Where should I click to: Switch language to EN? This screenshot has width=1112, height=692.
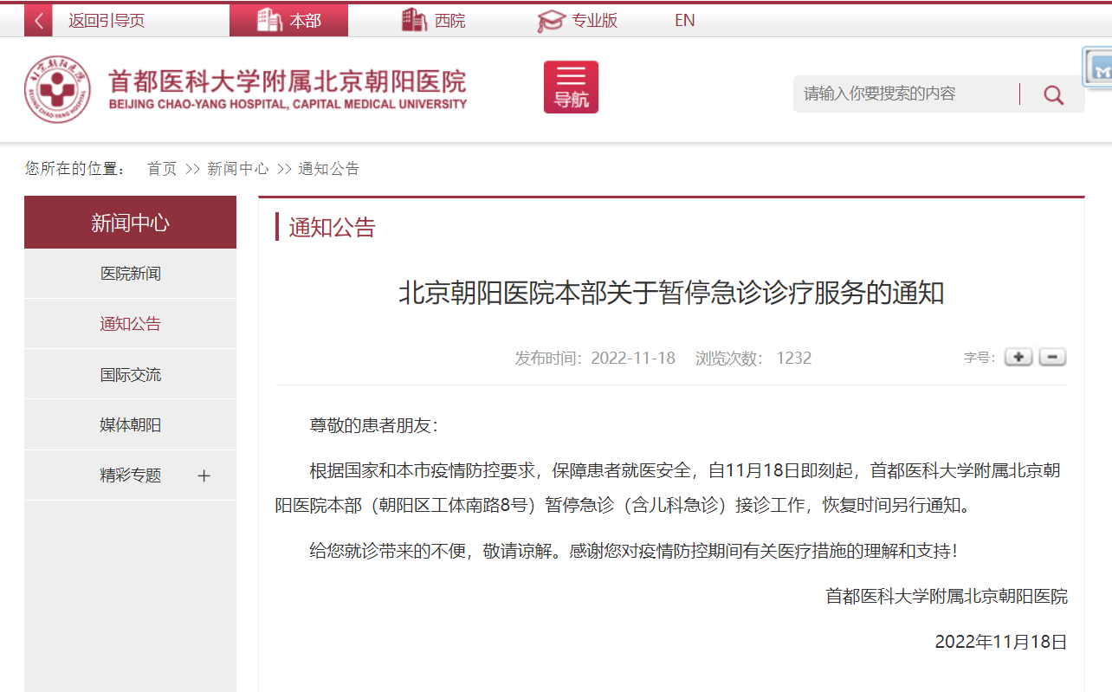pos(684,21)
